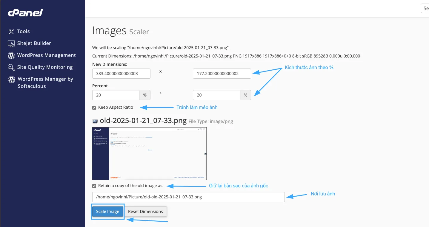Open Site Quality Monitoring
Image resolution: width=429 pixels, height=227 pixels.
pos(45,67)
